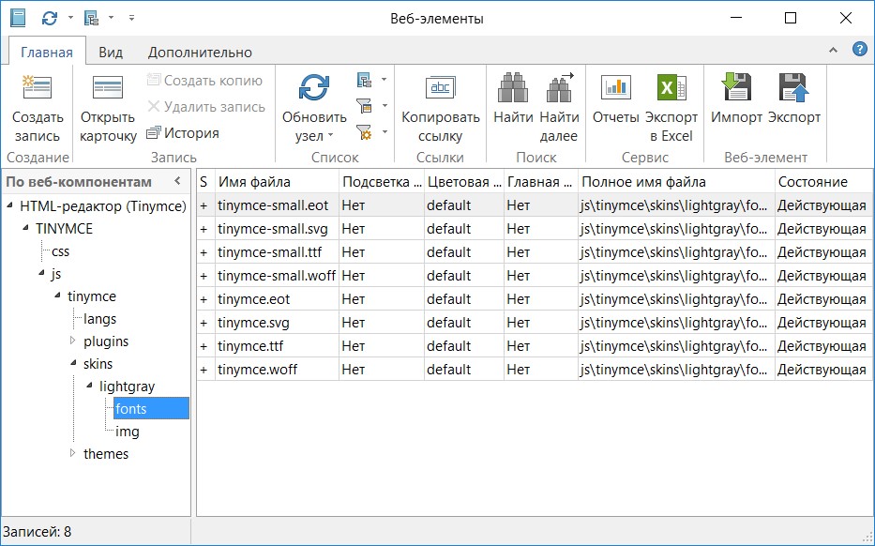Click the Цветовая column header
Screen dimensions: 875x546
(464, 181)
